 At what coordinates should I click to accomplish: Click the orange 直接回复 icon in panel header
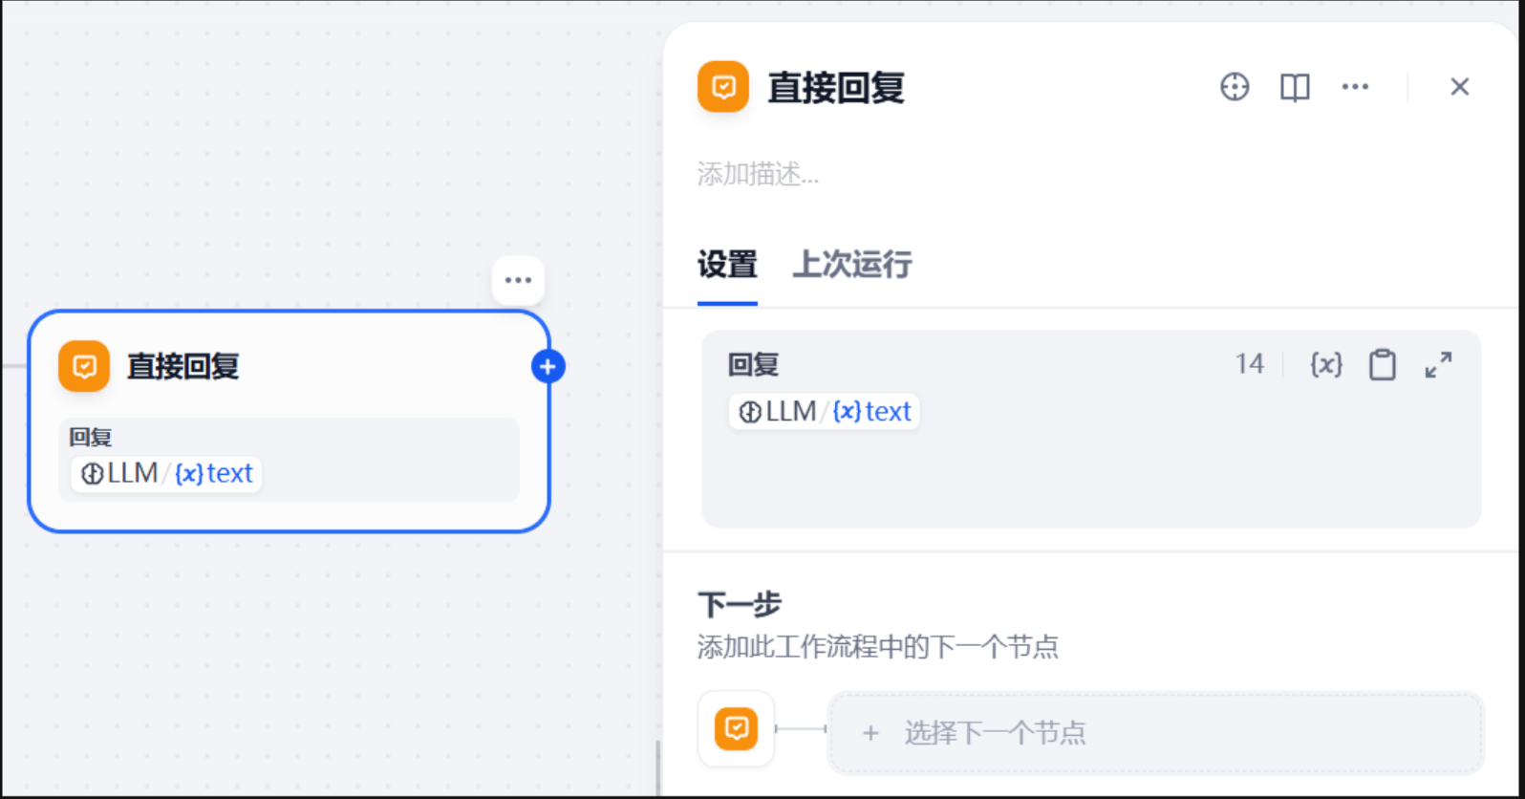point(723,87)
